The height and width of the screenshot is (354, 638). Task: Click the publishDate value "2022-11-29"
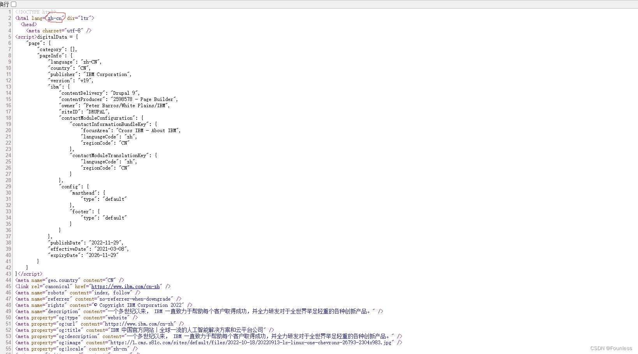[x=105, y=243]
